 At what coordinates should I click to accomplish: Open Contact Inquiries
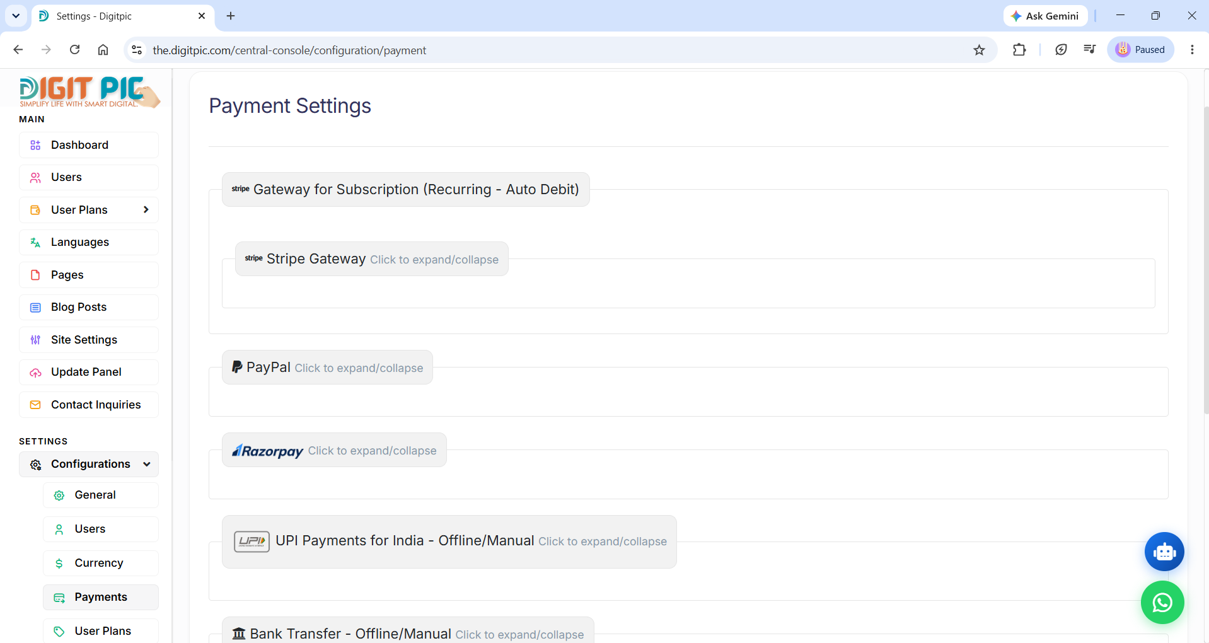(89, 405)
